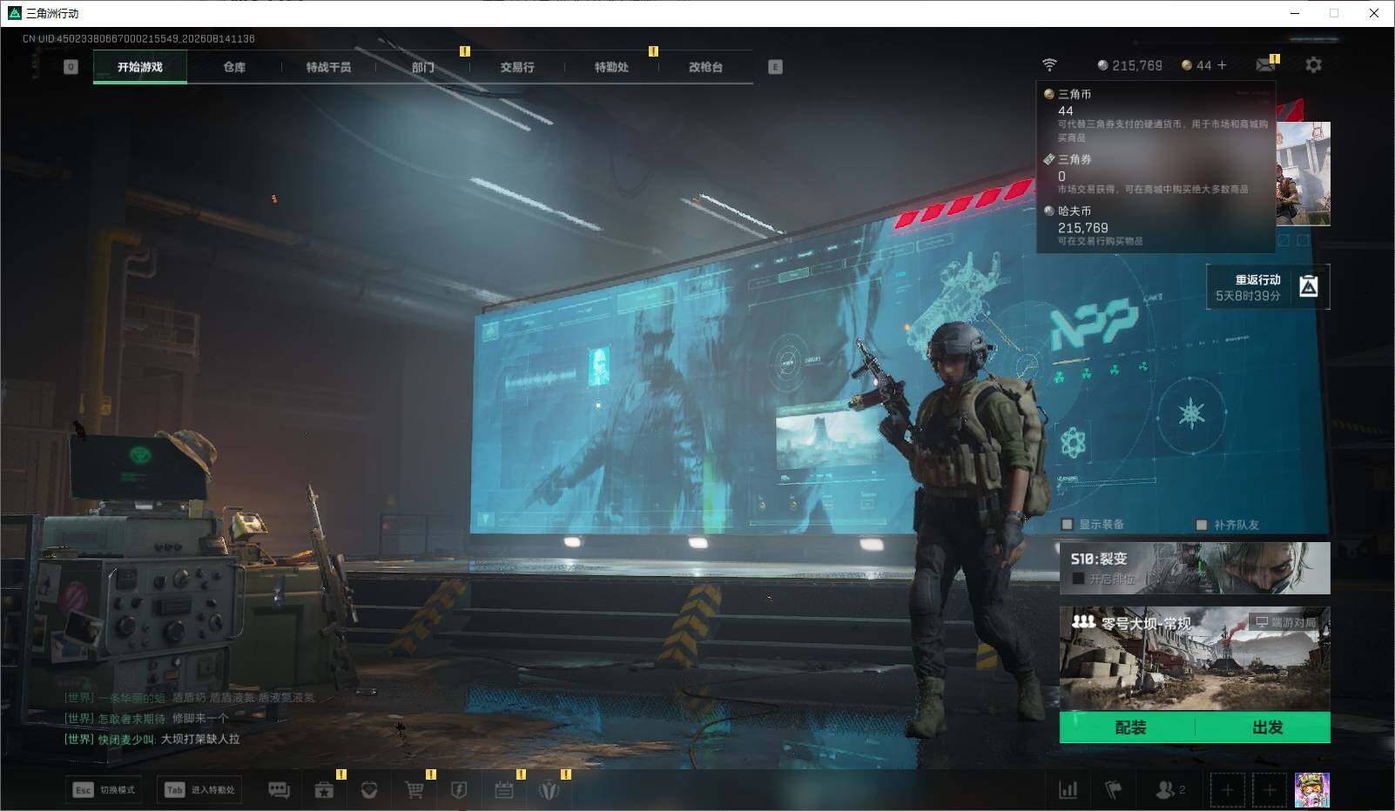Screen dimensions: 1395x811
Task: Switch to the 仓库 tab
Action: click(x=234, y=67)
